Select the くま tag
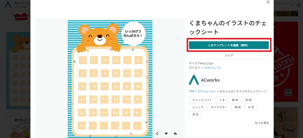The width and height of the screenshot is (303, 138). coord(222,100)
